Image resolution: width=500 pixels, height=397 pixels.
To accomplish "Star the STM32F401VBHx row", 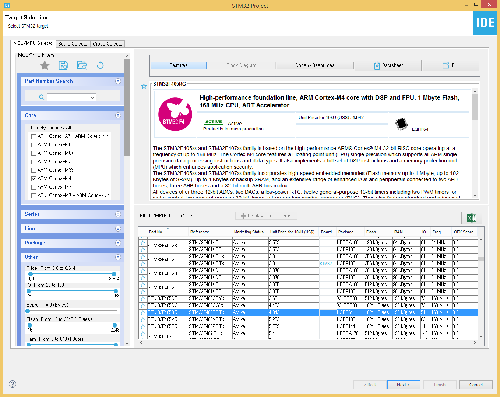I will [x=143, y=243].
